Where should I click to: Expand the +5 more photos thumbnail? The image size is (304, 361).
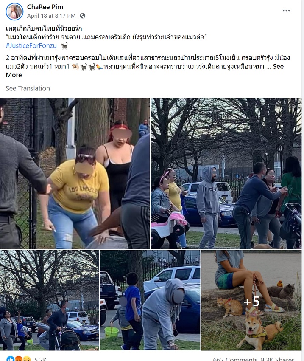(251, 300)
